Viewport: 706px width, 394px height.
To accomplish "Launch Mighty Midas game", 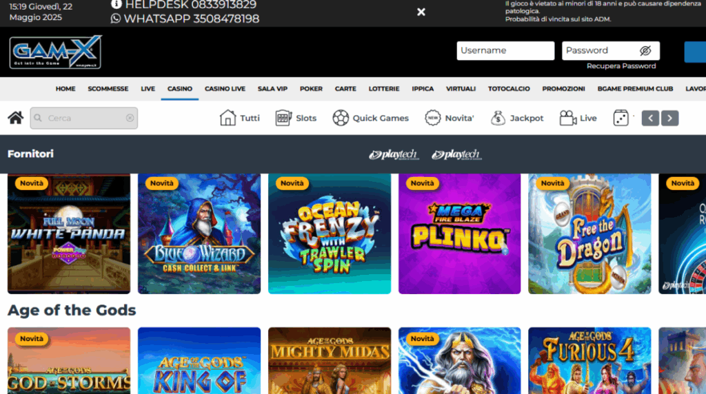I will 330,361.
